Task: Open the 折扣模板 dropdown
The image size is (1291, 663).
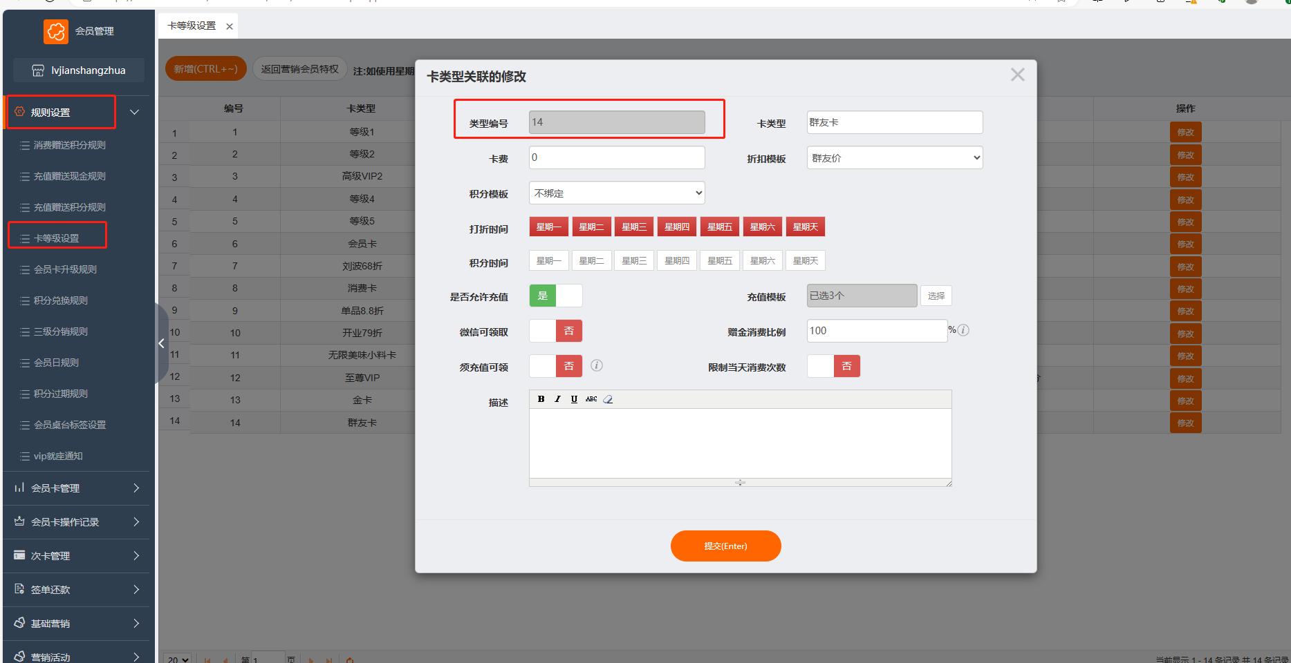Action: pos(895,157)
